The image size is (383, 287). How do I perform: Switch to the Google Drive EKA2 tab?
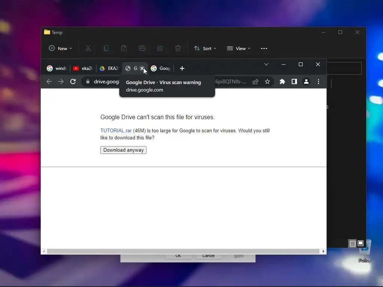click(x=109, y=69)
